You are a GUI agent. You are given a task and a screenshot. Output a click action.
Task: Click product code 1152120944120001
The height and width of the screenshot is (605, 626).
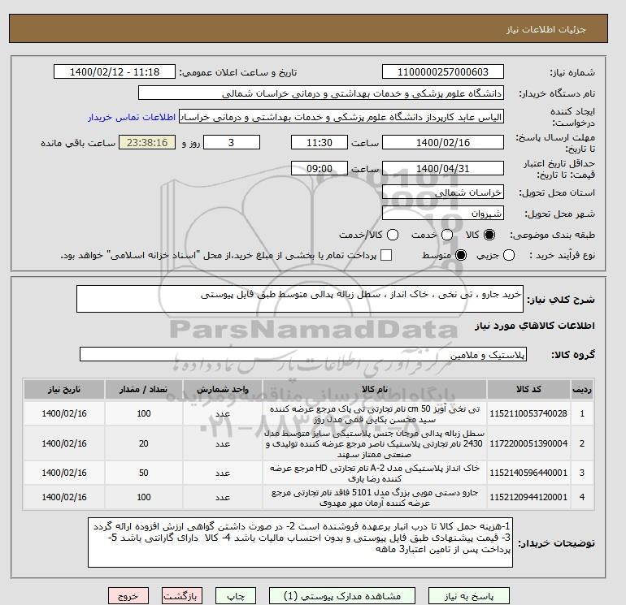point(528,497)
